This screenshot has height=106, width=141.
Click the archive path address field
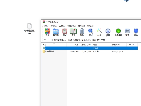(95, 40)
